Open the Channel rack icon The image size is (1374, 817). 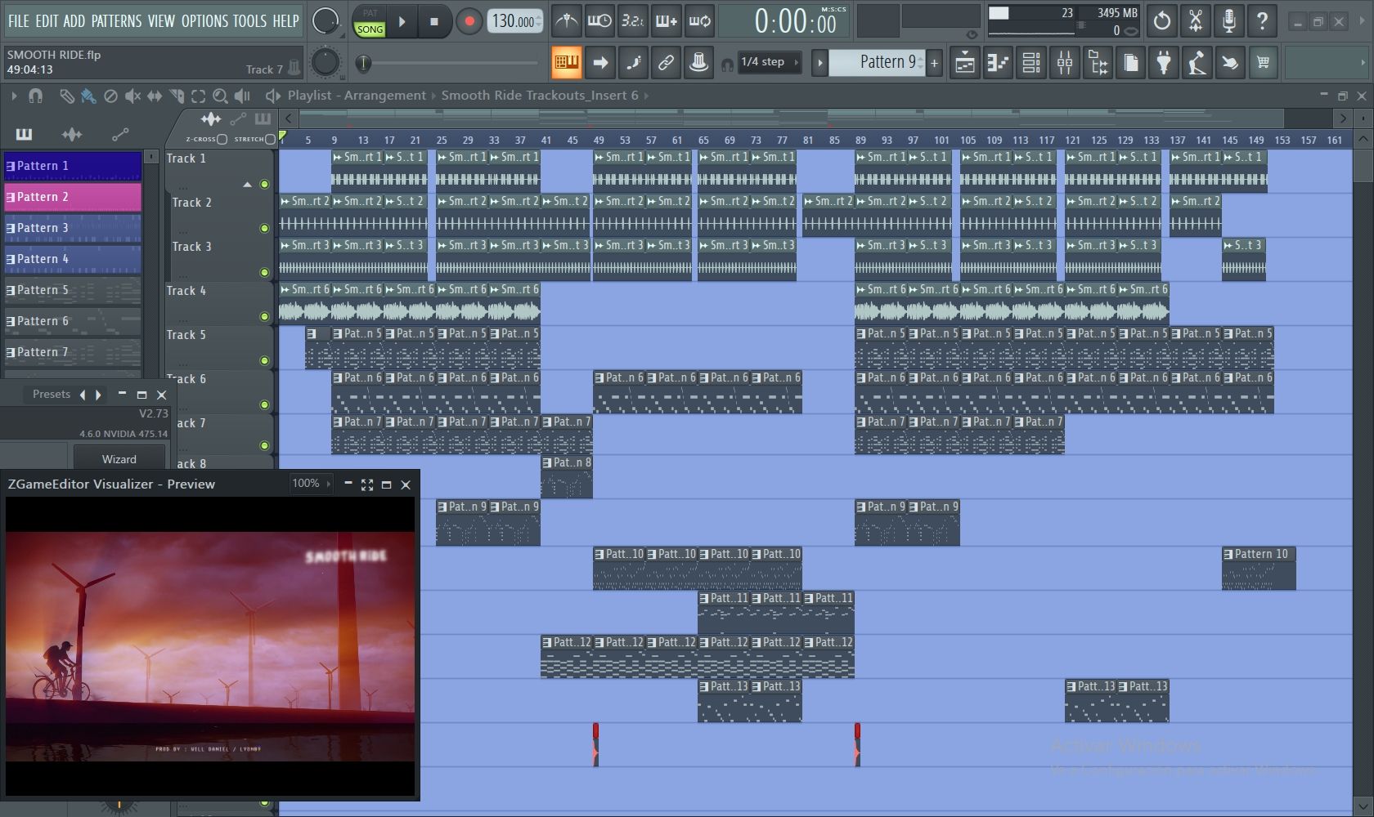[1031, 62]
